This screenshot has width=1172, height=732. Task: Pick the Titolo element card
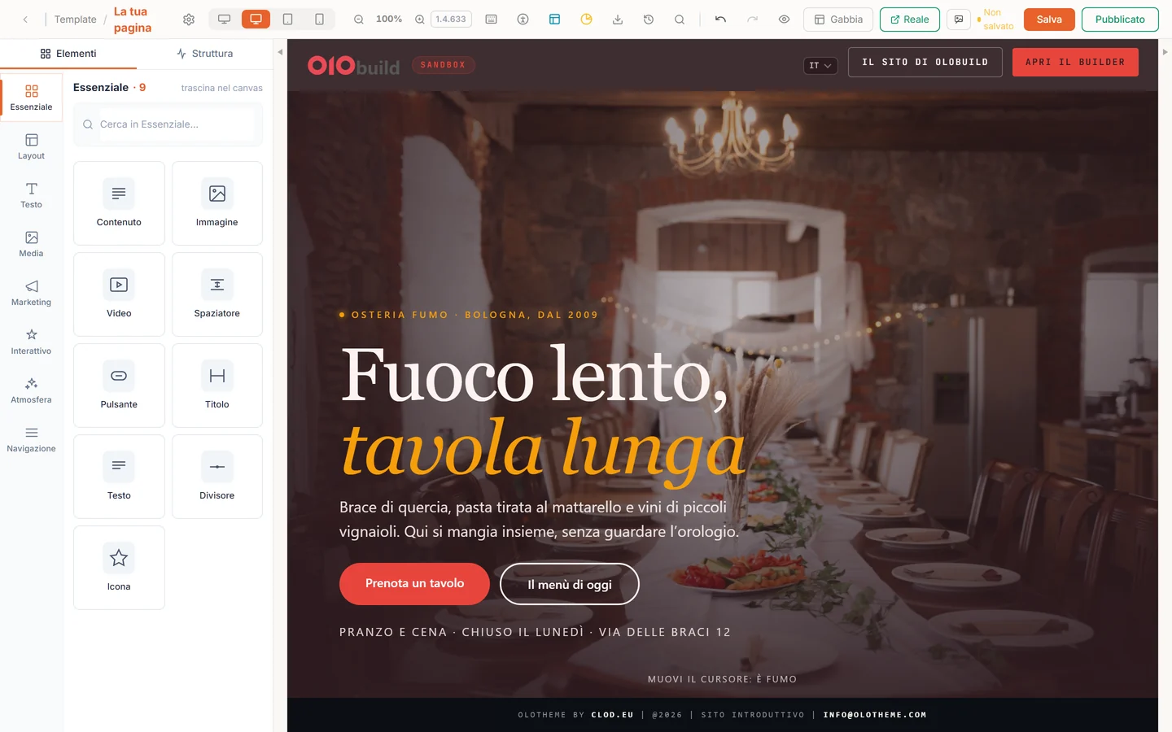217,386
